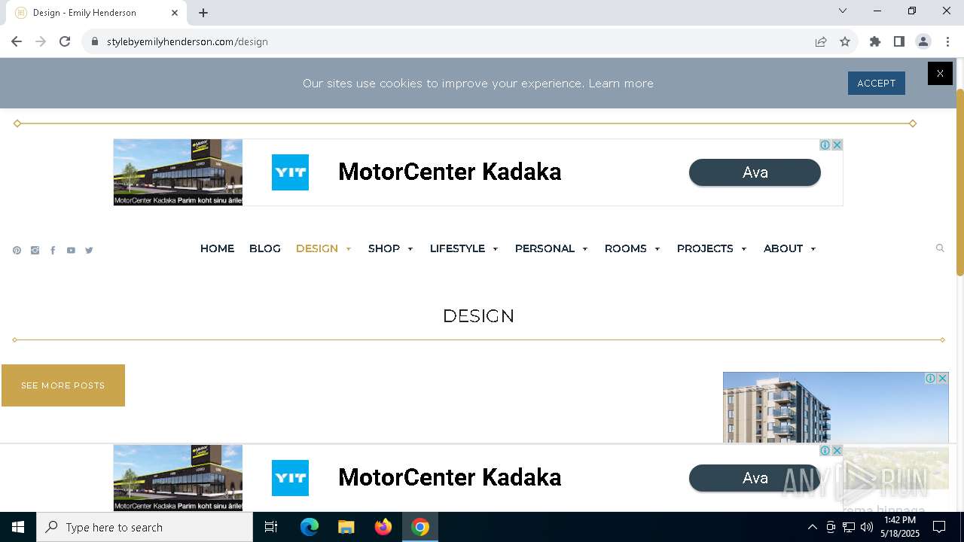Accept the cookies
Screen dimensions: 964x542
[877, 84]
